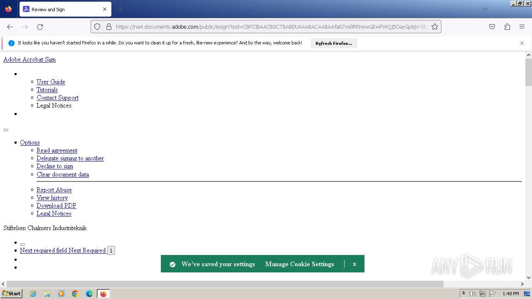Click the small button above Options
This screenshot has height=299, width=532.
pos(6,130)
